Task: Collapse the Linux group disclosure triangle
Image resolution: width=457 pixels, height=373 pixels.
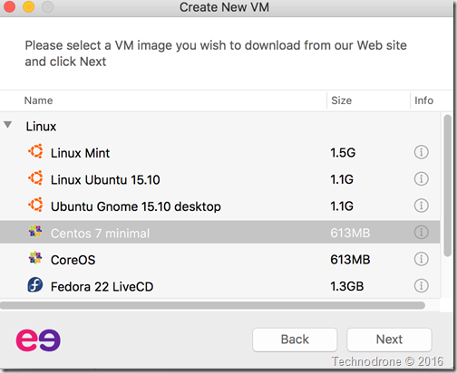Action: coord(8,125)
